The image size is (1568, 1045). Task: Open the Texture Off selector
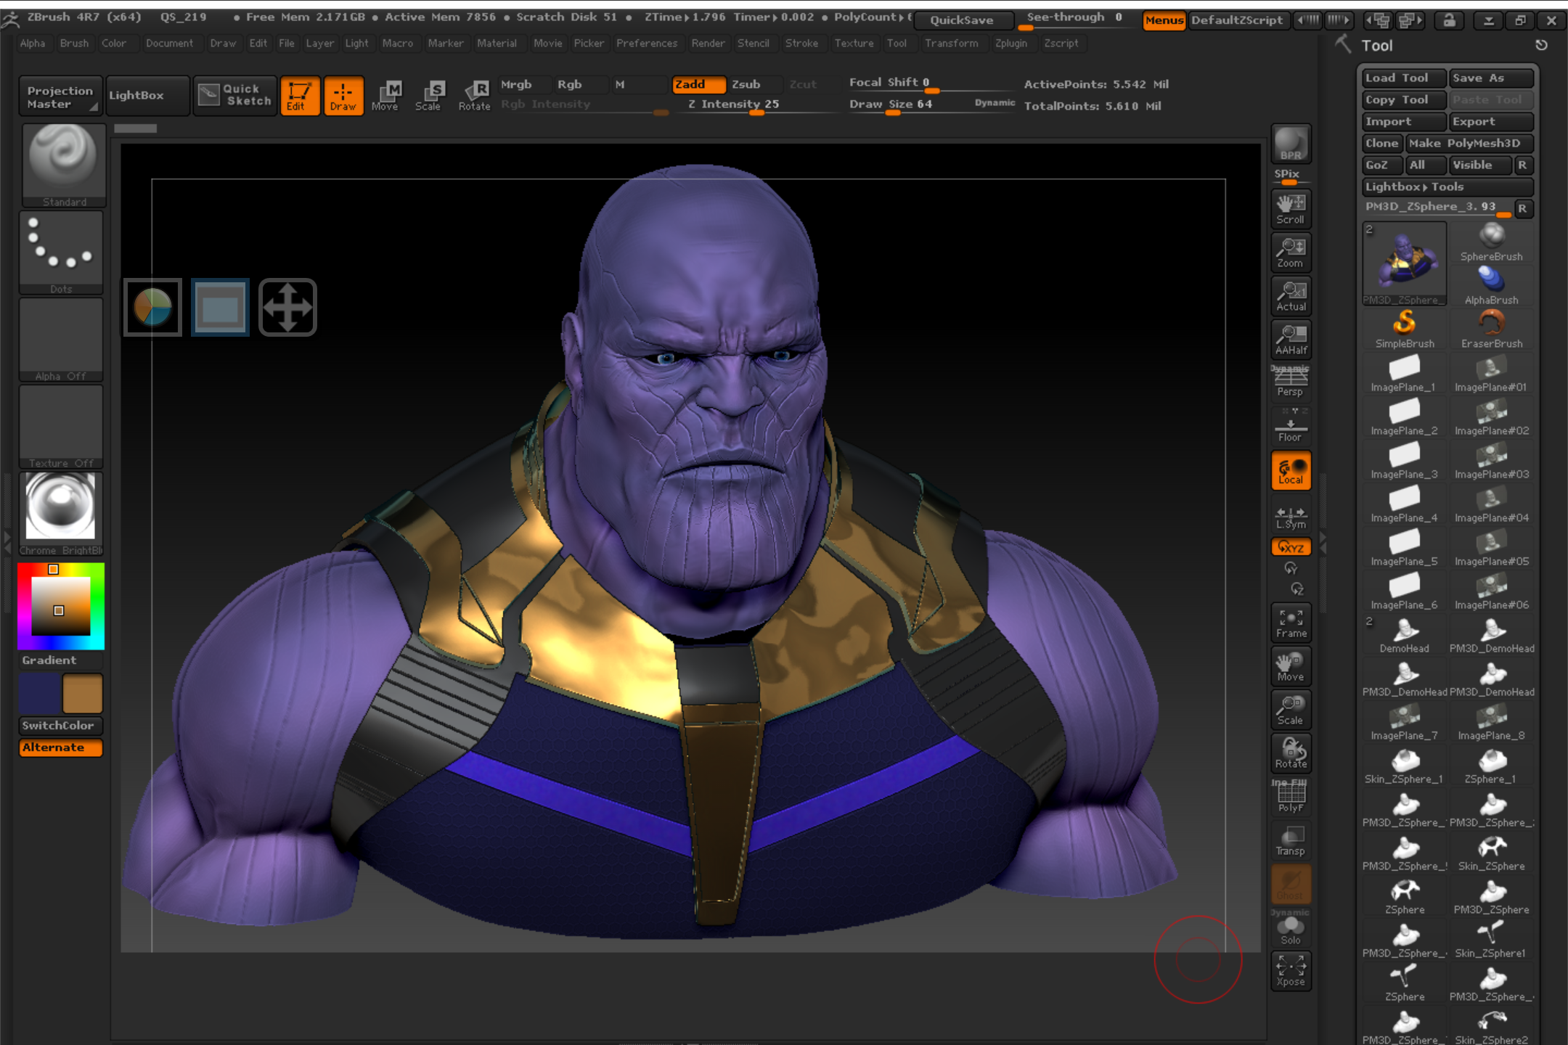pyautogui.click(x=61, y=427)
